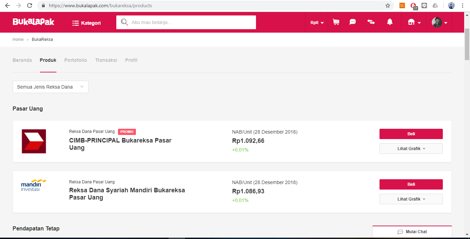Expand Lihat Grafik for CIMB-PRINCIPAL fund
This screenshot has height=239, width=470.
point(411,148)
